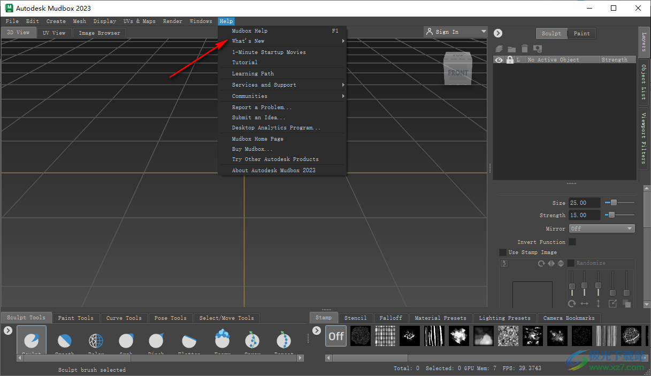The height and width of the screenshot is (376, 651).
Task: Switch layers mode to Paint
Action: [581, 33]
